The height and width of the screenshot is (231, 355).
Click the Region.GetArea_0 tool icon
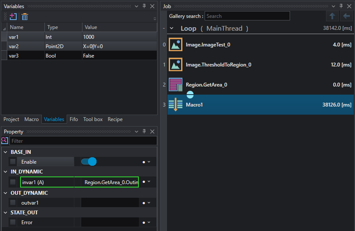(176, 84)
